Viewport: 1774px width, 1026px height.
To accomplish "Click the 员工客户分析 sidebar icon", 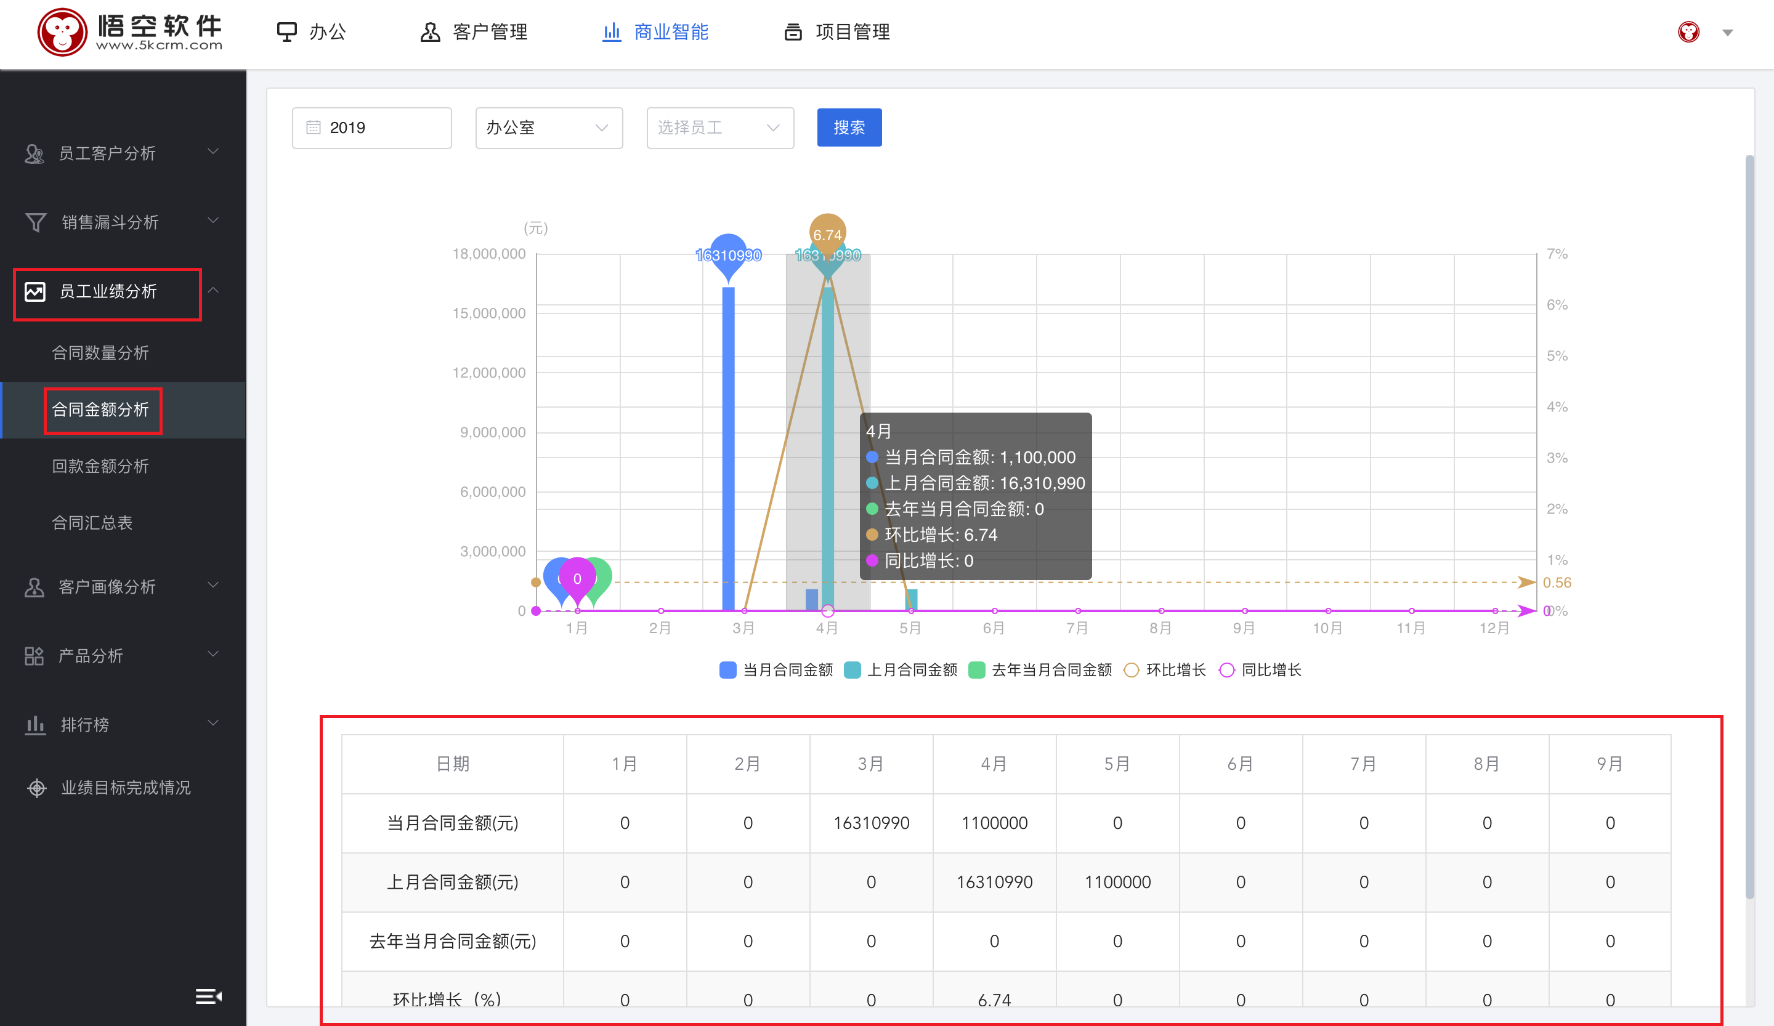I will [34, 153].
